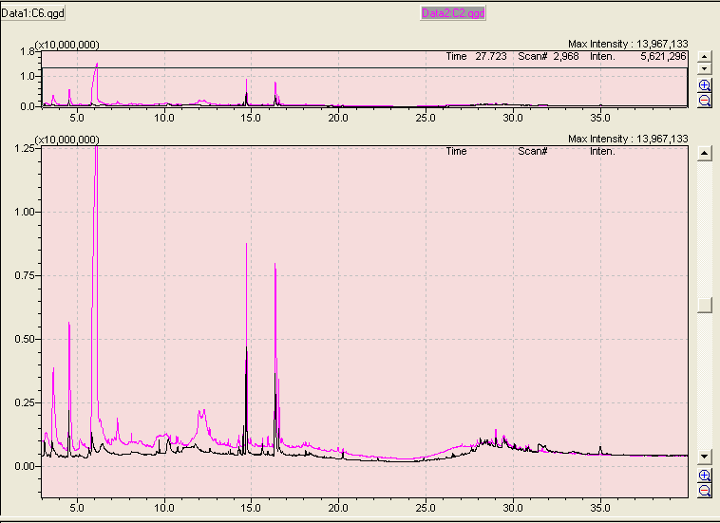This screenshot has height=523, width=720.
Task: Select the Data2:C2.qgd file label
Action: pyautogui.click(x=453, y=14)
